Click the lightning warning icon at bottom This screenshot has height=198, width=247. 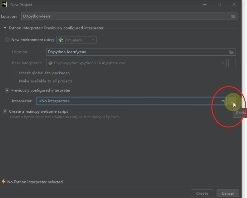click(x=3, y=182)
